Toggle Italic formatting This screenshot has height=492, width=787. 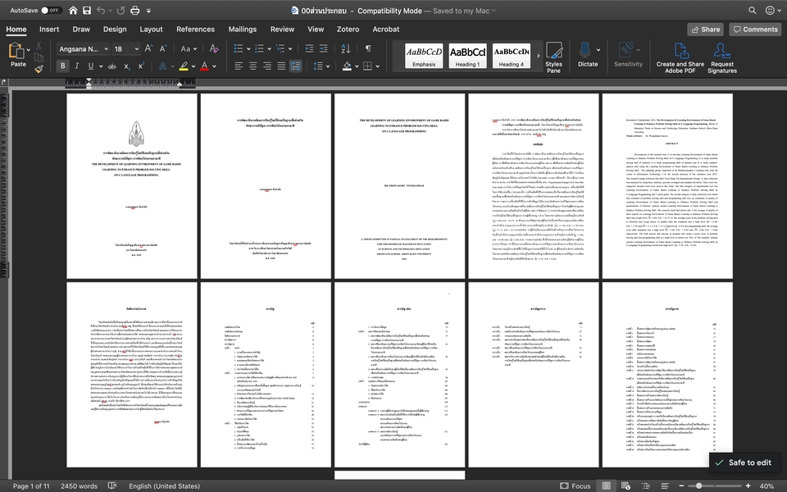tap(77, 66)
